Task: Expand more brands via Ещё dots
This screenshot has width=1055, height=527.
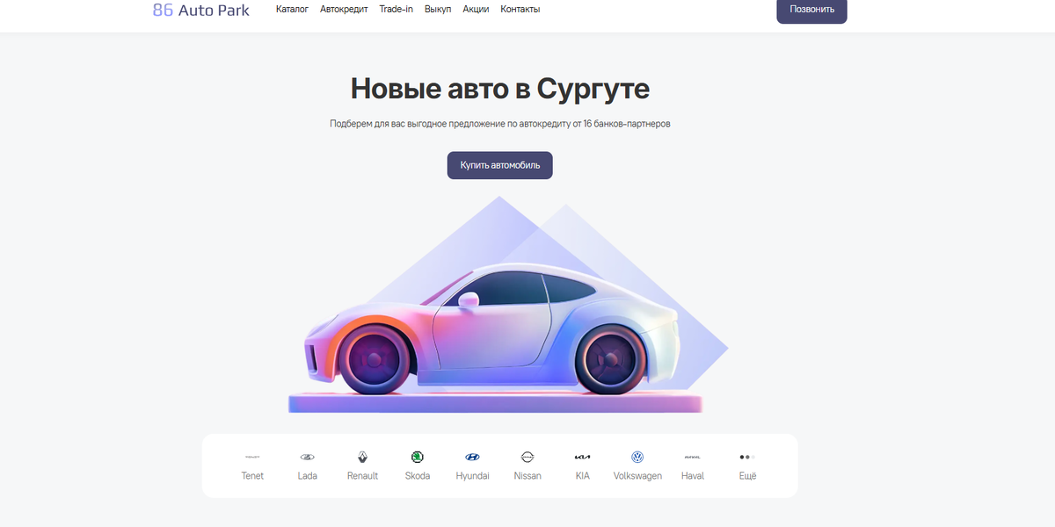Action: click(747, 457)
